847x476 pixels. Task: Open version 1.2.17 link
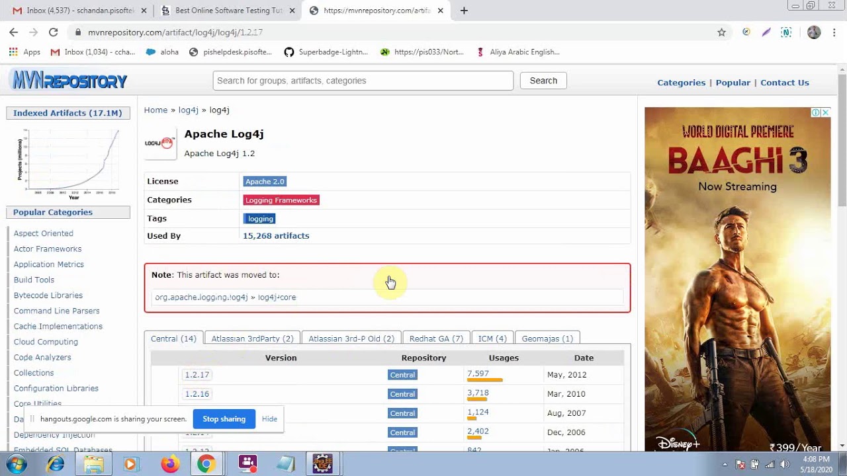[x=197, y=375]
